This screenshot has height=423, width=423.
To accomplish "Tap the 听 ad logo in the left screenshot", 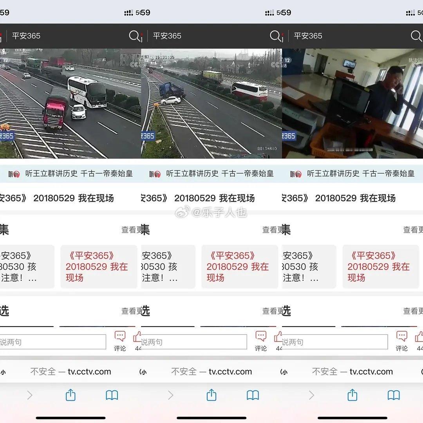I will tap(14, 174).
